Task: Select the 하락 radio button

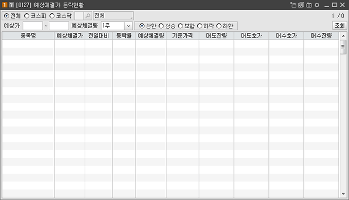Action: pyautogui.click(x=200, y=26)
